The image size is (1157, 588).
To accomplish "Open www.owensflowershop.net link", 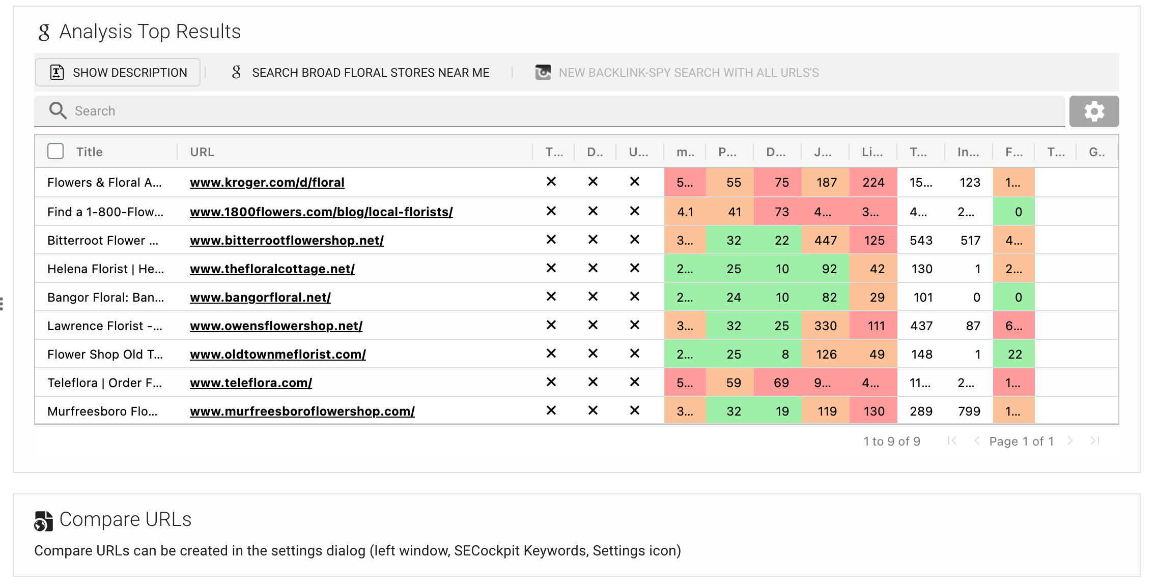I will [276, 326].
